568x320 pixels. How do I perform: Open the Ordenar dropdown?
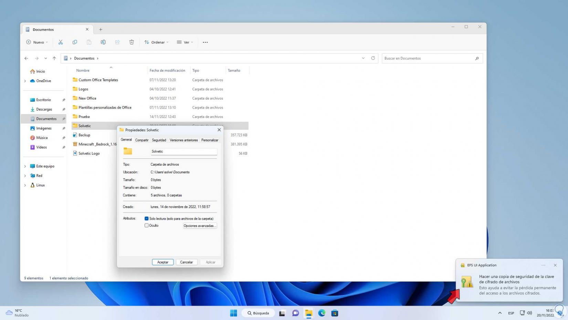click(x=157, y=42)
